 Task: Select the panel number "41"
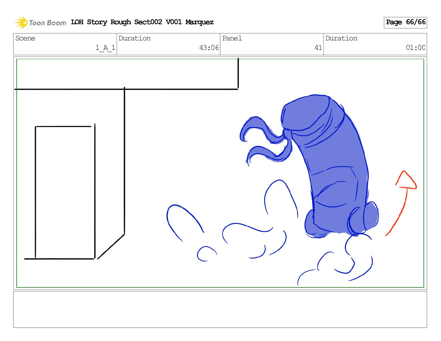(x=318, y=48)
